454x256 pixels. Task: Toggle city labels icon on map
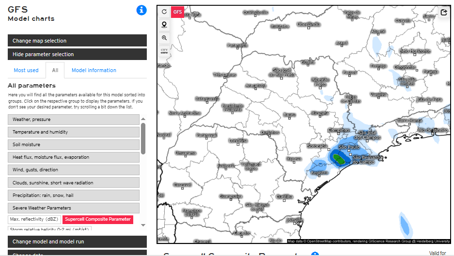pyautogui.click(x=164, y=51)
